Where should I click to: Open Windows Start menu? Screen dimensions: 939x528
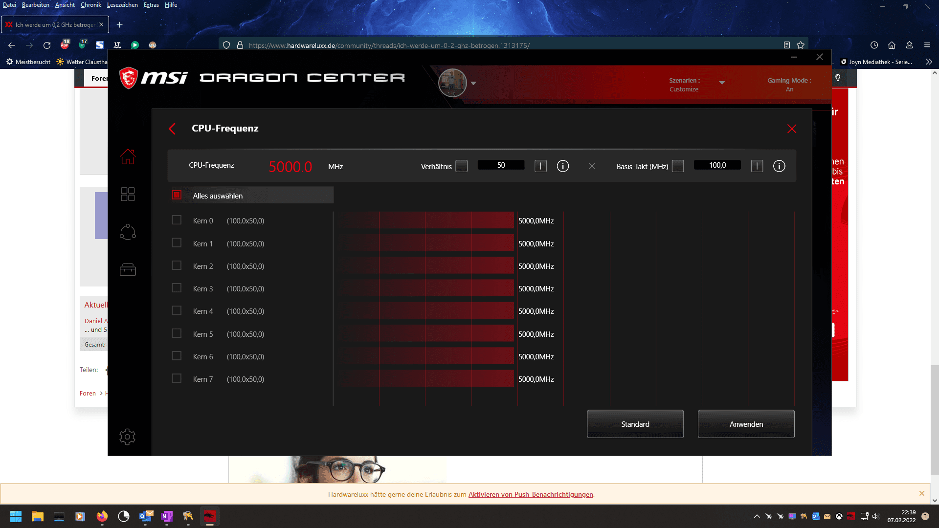pos(16,516)
